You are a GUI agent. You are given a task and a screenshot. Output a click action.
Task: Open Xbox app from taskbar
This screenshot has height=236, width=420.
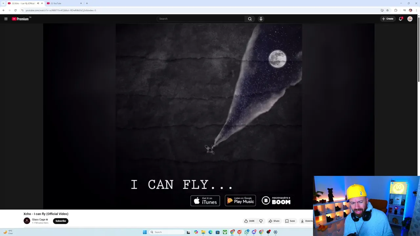[x=225, y=232]
